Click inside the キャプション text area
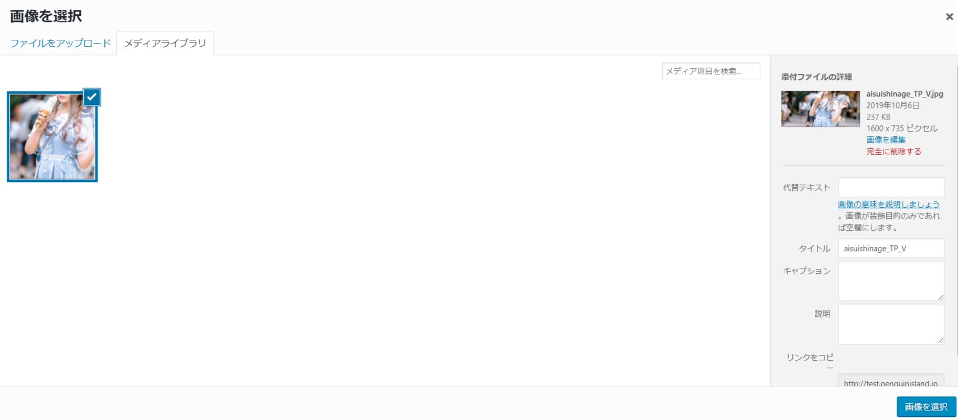958x420 pixels. 891,281
